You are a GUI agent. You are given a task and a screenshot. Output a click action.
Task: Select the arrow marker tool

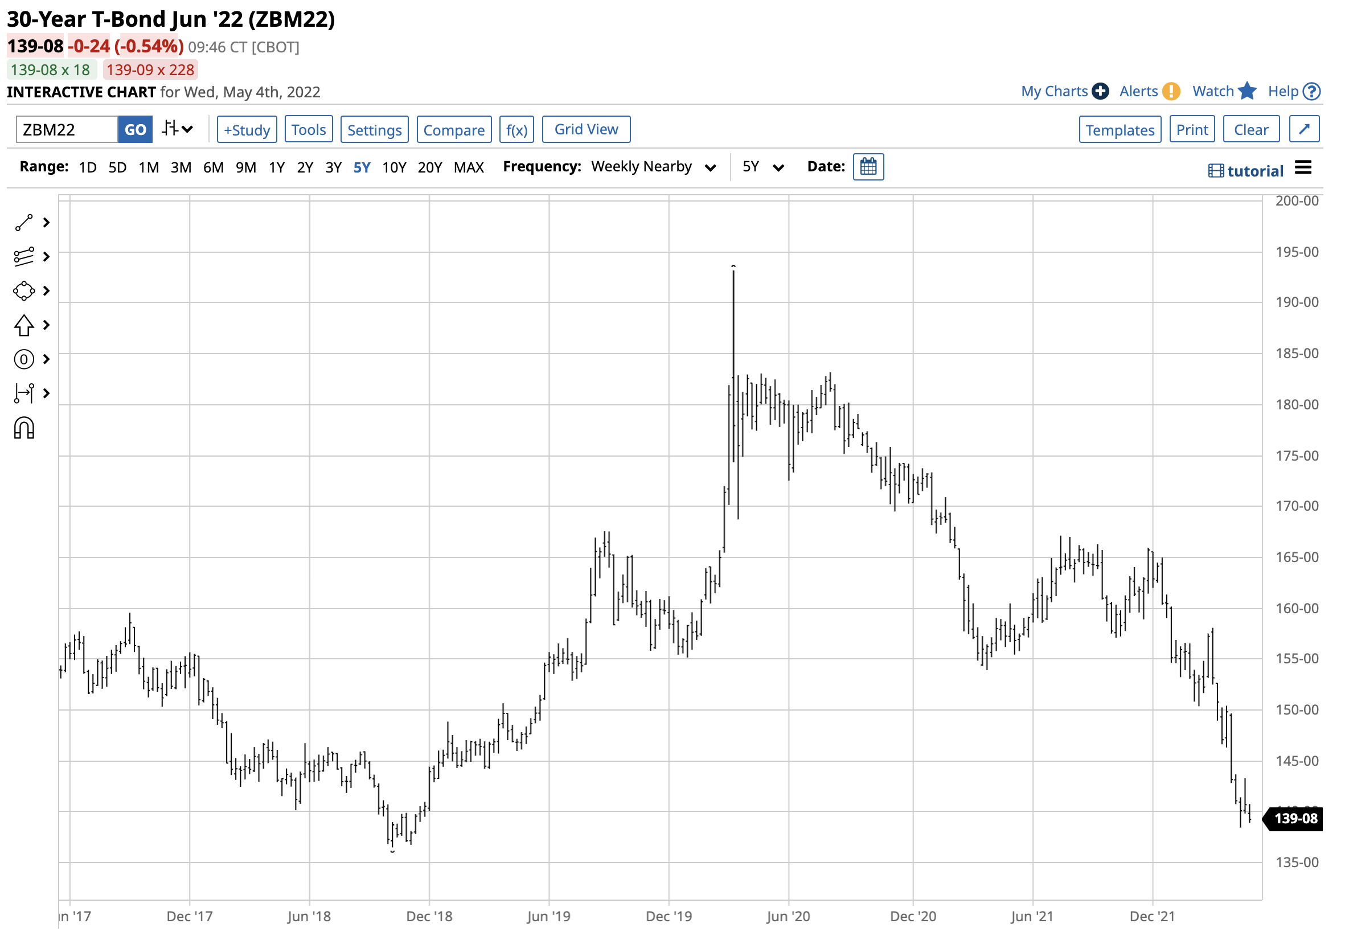pos(24,326)
